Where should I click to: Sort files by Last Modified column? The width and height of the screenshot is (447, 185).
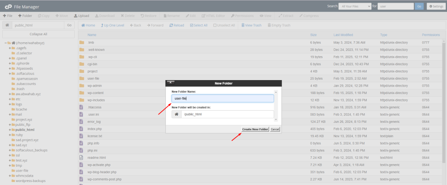343,34
